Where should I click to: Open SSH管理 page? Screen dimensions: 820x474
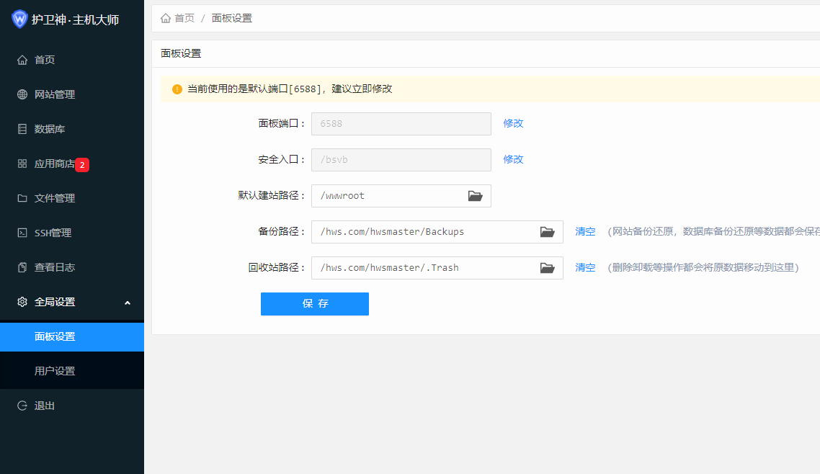pyautogui.click(x=53, y=233)
